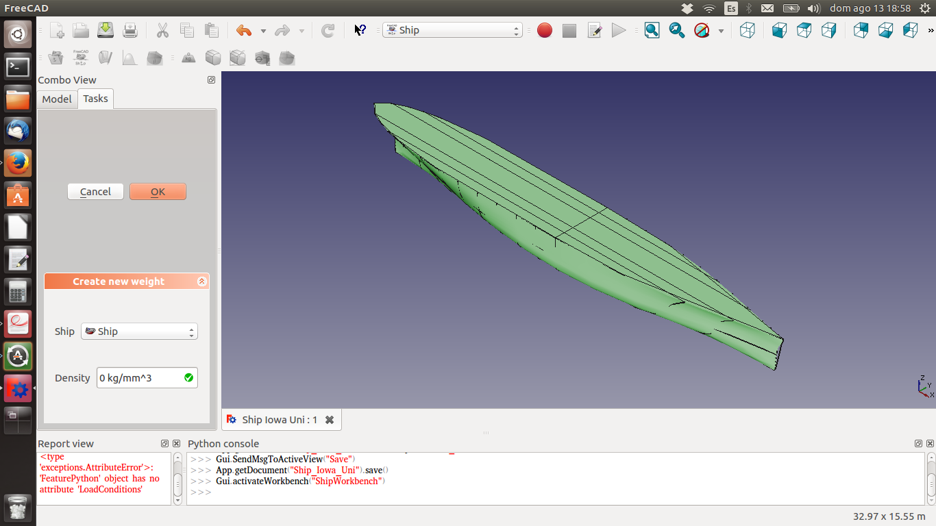Click the Cancel button

pyautogui.click(x=95, y=192)
